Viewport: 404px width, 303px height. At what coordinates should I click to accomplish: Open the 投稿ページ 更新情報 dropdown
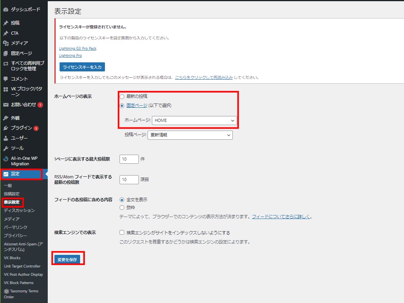[x=190, y=135]
